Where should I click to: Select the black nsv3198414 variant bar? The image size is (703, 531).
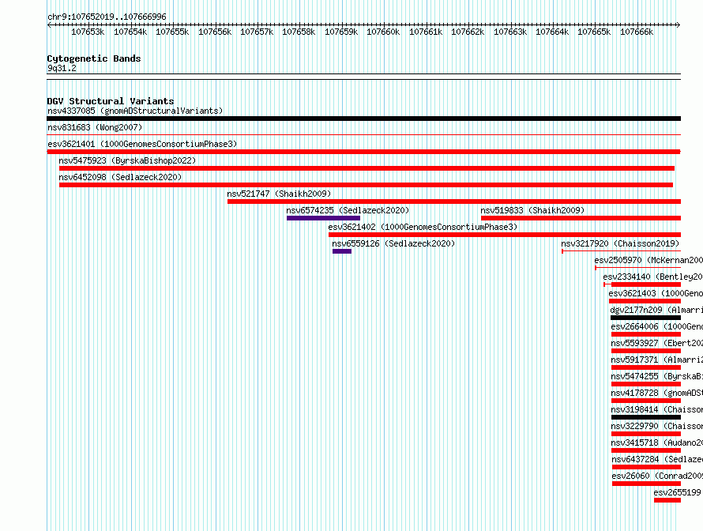[646, 417]
